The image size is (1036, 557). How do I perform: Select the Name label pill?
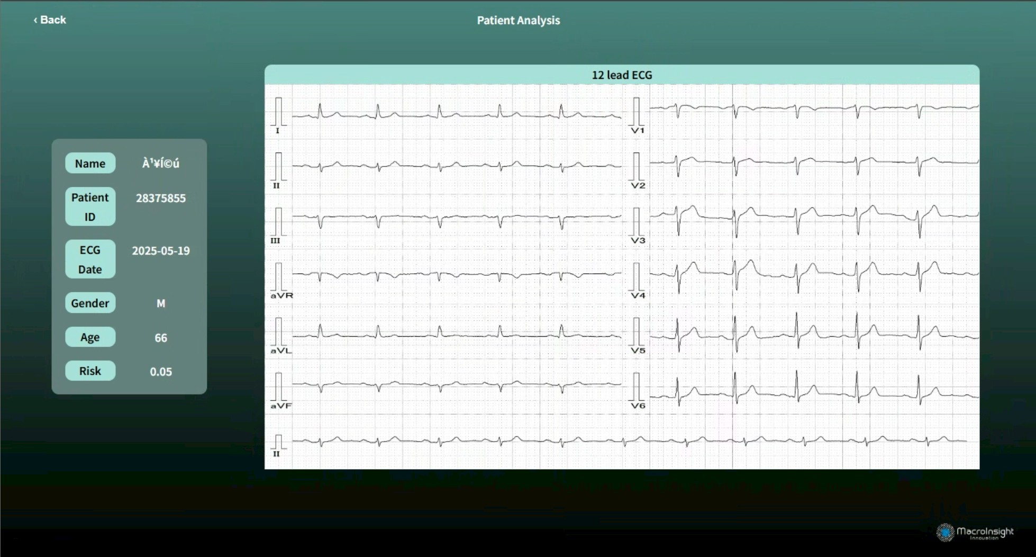click(90, 163)
